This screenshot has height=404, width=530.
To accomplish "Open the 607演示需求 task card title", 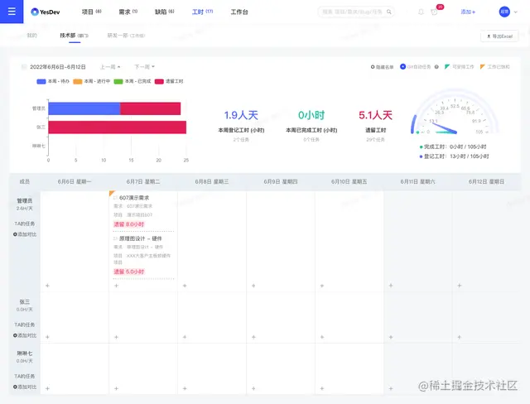I will point(134,198).
